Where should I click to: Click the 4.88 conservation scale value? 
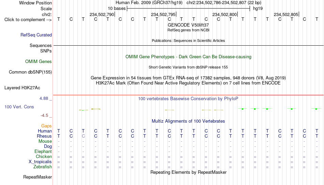[44, 98]
